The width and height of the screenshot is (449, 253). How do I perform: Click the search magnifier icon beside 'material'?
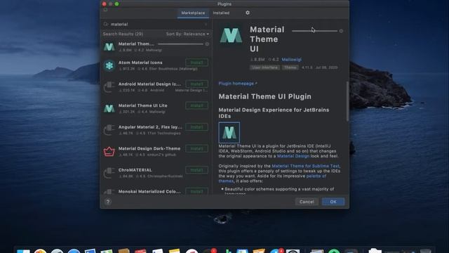pyautogui.click(x=106, y=25)
